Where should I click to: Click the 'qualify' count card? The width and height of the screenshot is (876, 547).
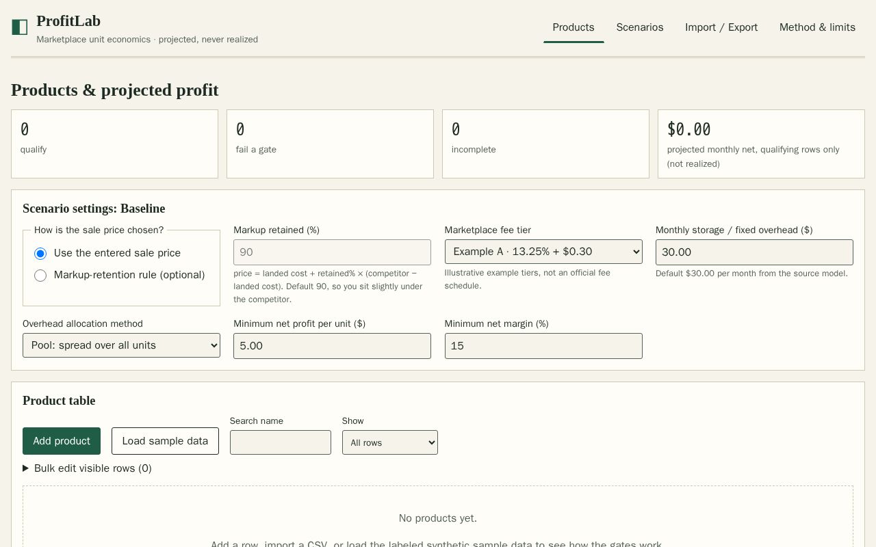[x=114, y=144]
